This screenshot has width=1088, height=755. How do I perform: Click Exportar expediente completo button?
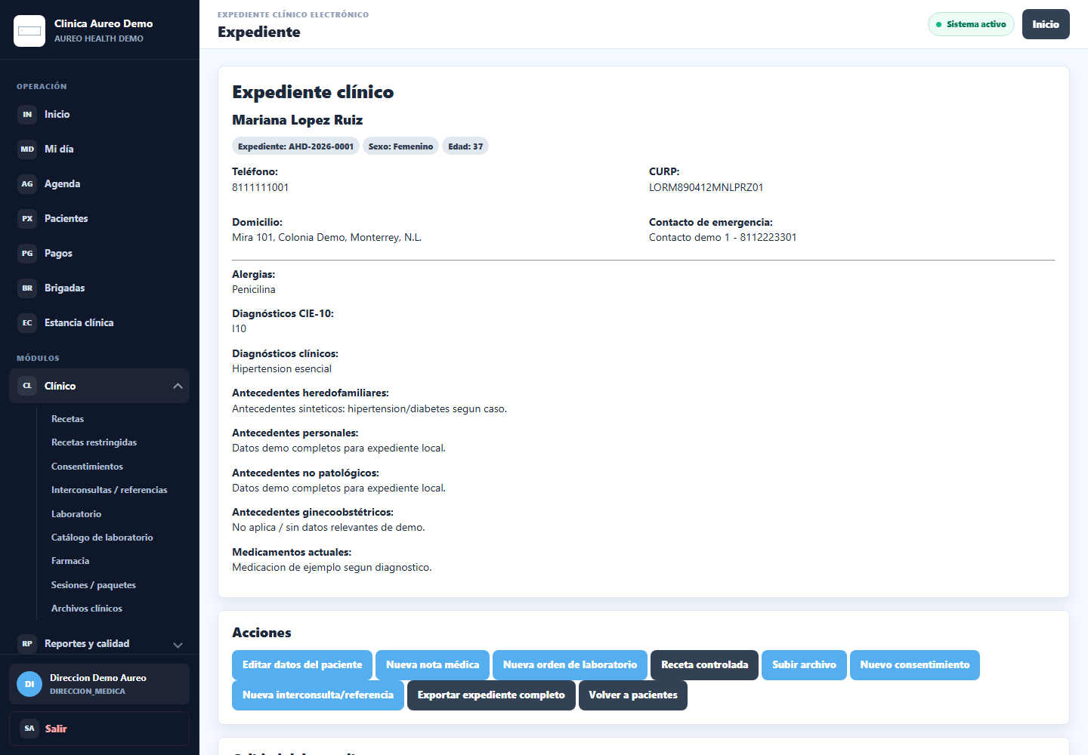coord(491,695)
